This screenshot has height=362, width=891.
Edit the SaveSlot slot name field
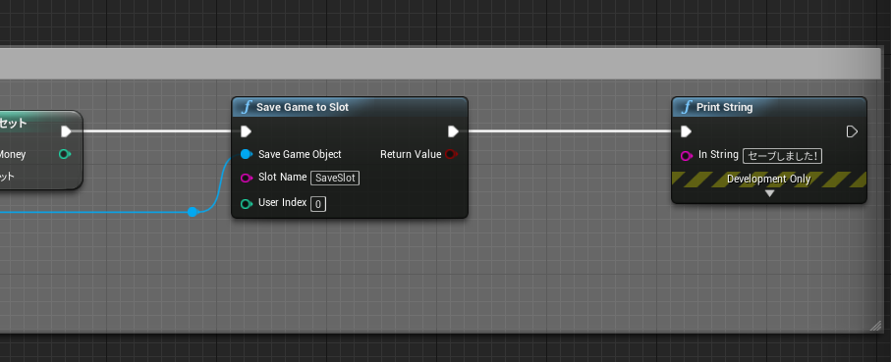click(x=335, y=179)
